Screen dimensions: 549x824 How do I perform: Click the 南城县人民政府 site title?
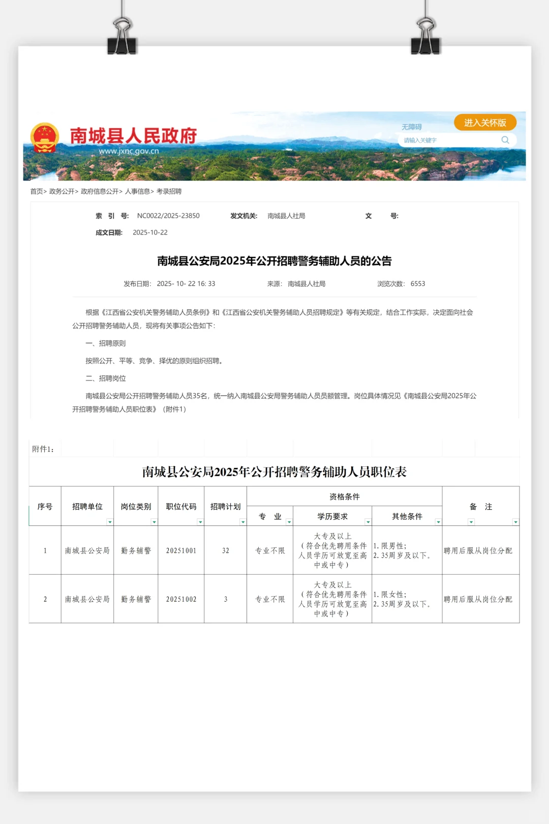coord(133,136)
